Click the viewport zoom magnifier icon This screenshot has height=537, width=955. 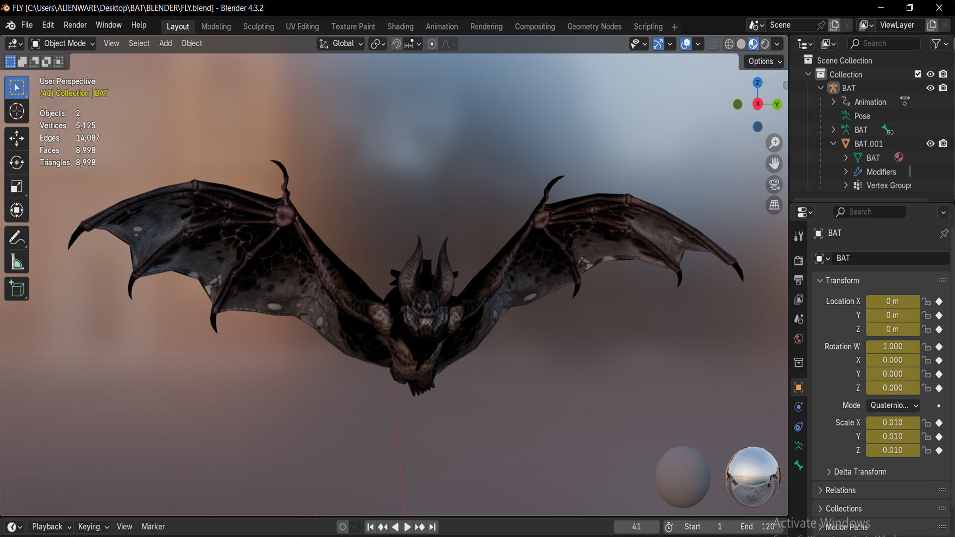pyautogui.click(x=774, y=143)
